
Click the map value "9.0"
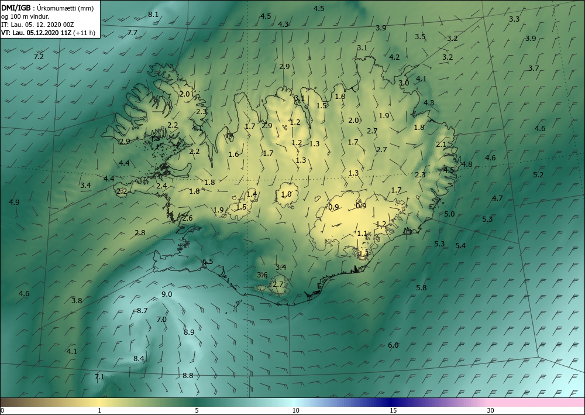(x=167, y=294)
